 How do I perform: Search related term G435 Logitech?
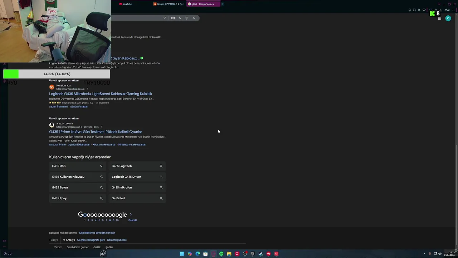[137, 166]
